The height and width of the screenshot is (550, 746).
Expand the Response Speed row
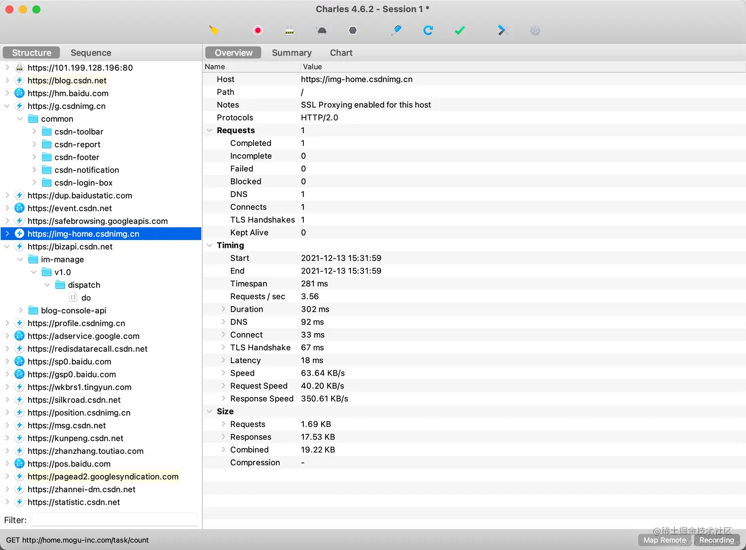click(x=223, y=398)
